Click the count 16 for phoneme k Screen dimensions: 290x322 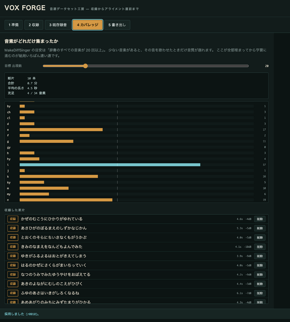point(264,176)
